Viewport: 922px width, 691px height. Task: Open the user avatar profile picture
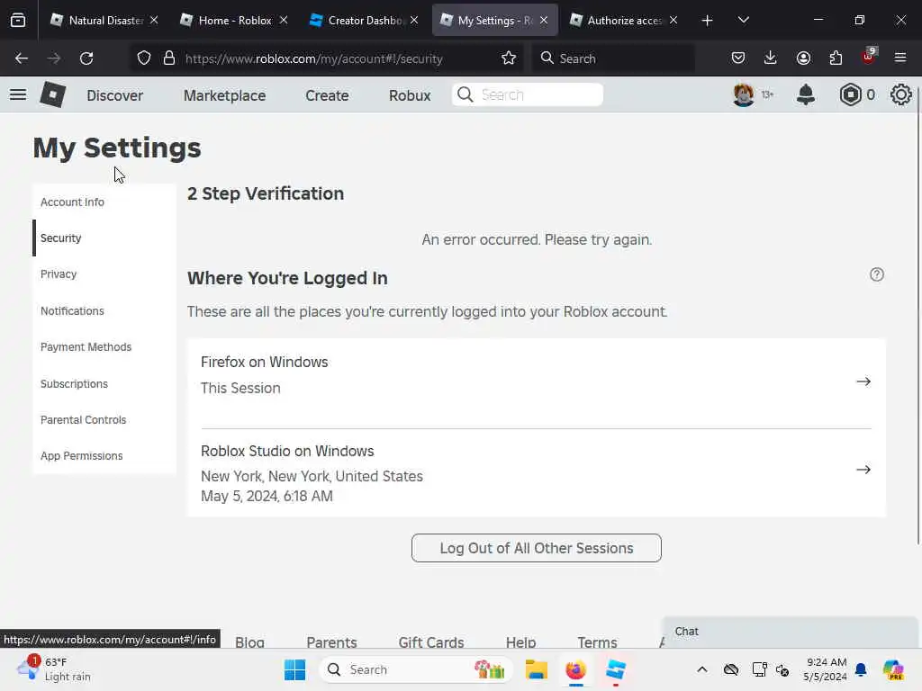click(x=743, y=94)
